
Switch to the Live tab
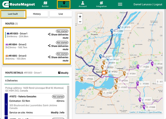coord(61,14)
